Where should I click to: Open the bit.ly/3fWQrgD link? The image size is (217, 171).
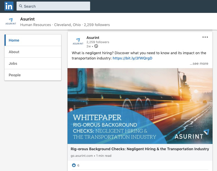[132, 58]
